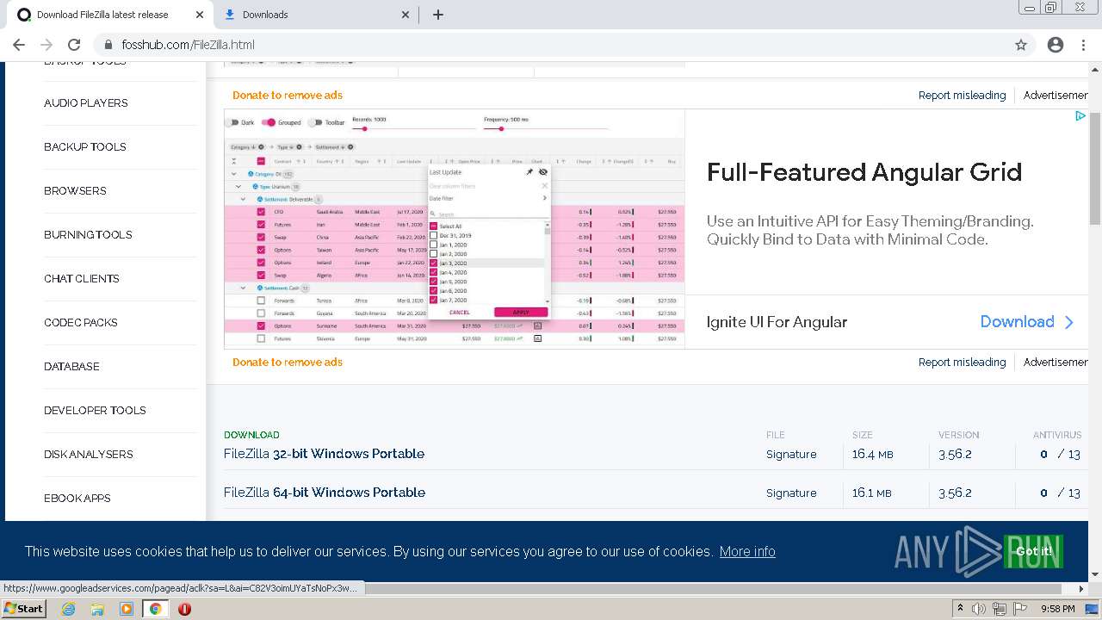This screenshot has height=620, width=1102.
Task: Toggle the Grouped switch in the ad grid
Action: [269, 122]
